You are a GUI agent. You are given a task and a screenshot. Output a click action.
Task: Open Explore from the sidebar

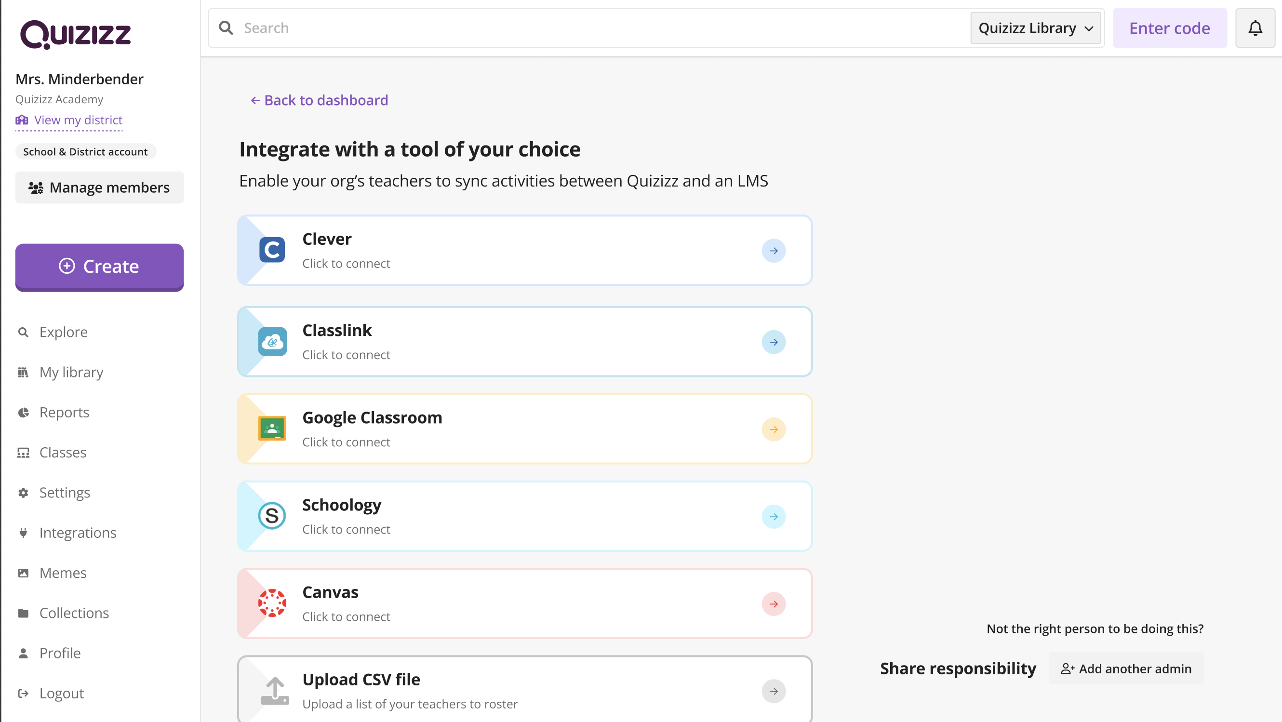tap(63, 332)
